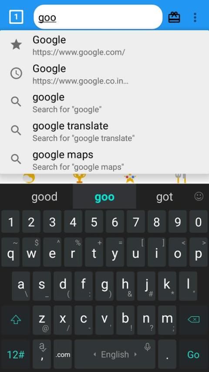Tap the backspace delete key
The width and height of the screenshot is (209, 372).
pyautogui.click(x=193, y=320)
